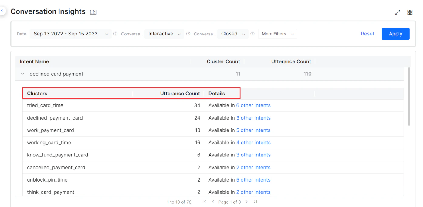Open documentation book icon beside Conversation Insights
This screenshot has height=207, width=423.
pyautogui.click(x=93, y=12)
